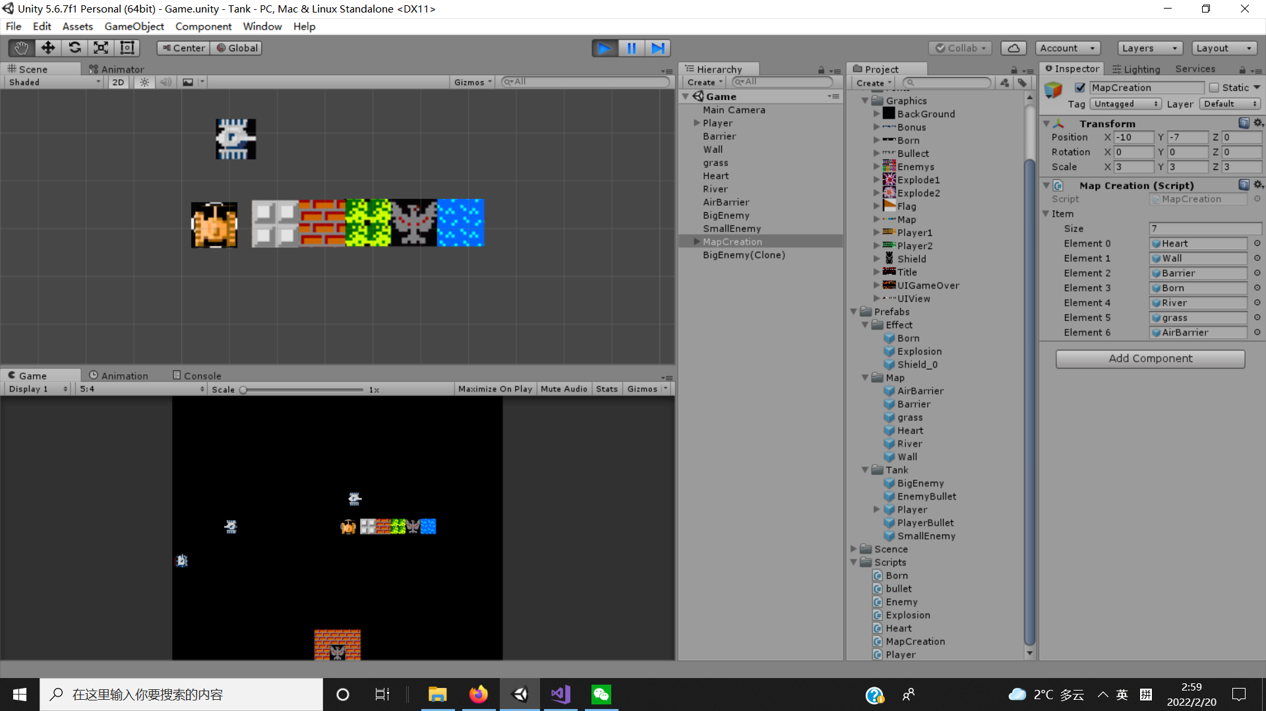The height and width of the screenshot is (711, 1266).
Task: Toggle Stats in Game view
Action: (x=607, y=389)
